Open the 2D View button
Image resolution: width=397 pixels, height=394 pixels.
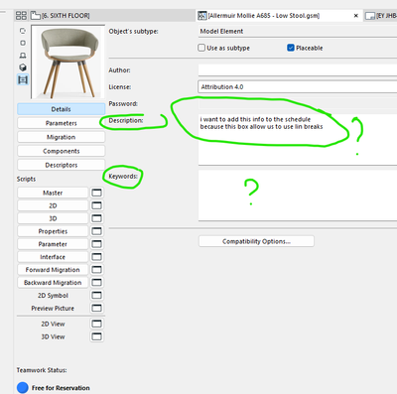pyautogui.click(x=53, y=324)
